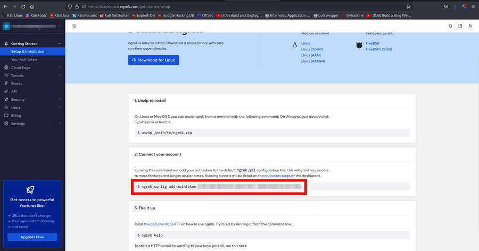Viewport: 479px width, 251px height.
Task: Open the API sidebar item
Action: pyautogui.click(x=14, y=91)
